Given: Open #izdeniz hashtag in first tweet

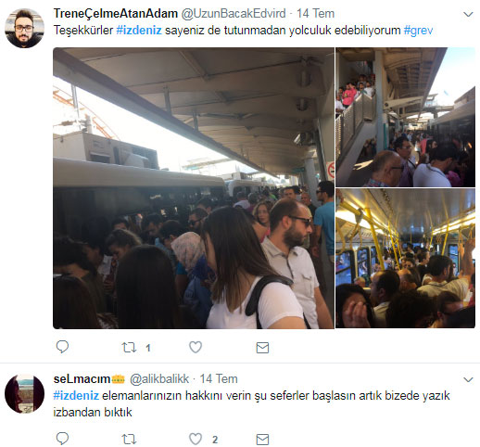Looking at the screenshot, I should 139,31.
